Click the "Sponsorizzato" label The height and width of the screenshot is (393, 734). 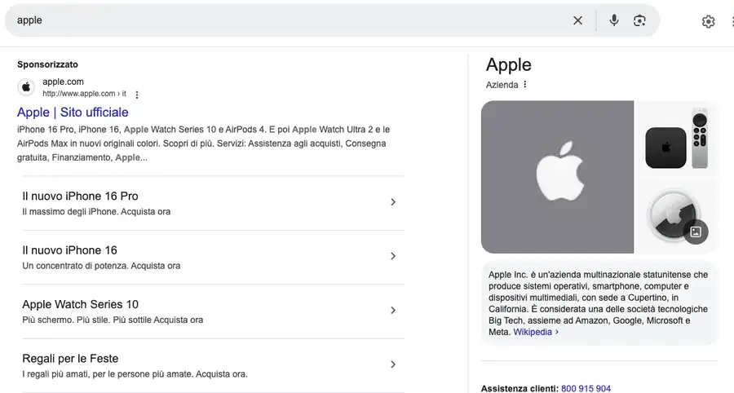click(48, 64)
